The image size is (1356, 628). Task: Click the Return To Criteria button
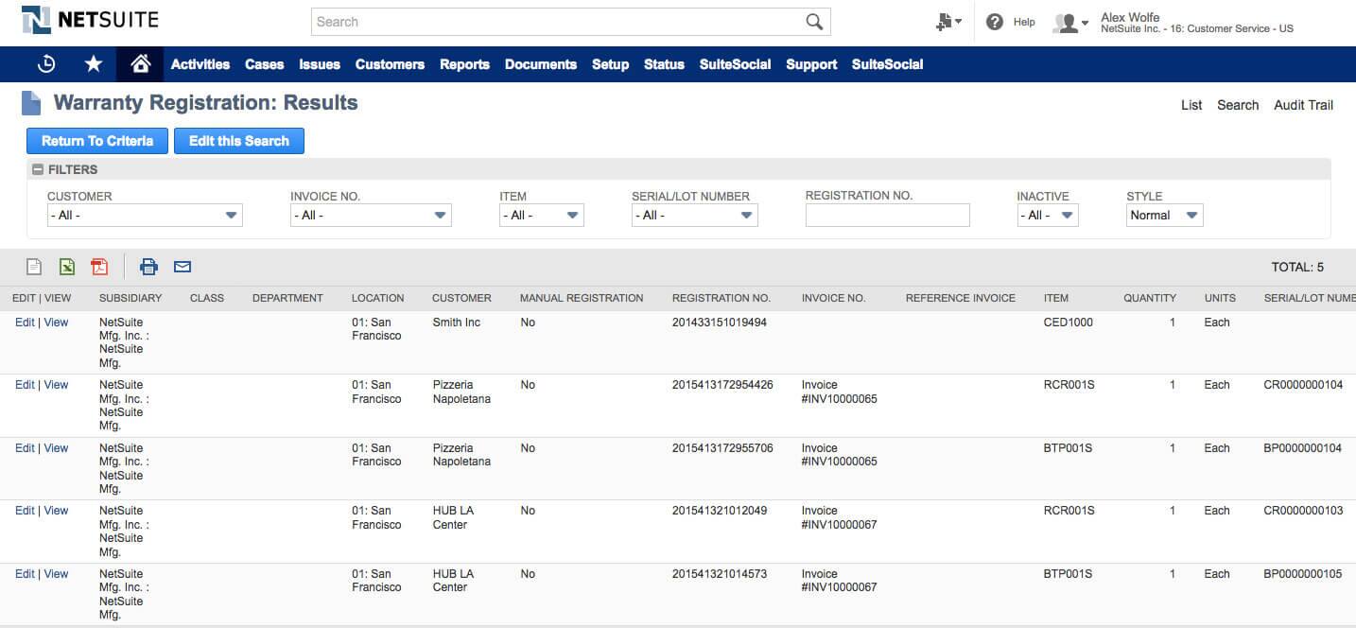click(x=97, y=141)
